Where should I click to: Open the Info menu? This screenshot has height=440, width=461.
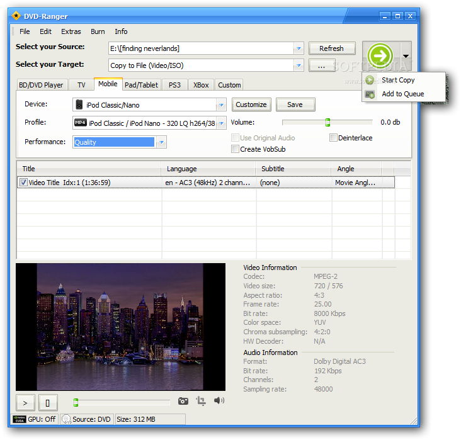pos(121,31)
